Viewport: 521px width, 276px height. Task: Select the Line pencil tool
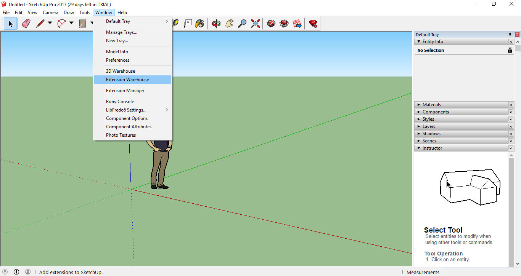coord(40,24)
